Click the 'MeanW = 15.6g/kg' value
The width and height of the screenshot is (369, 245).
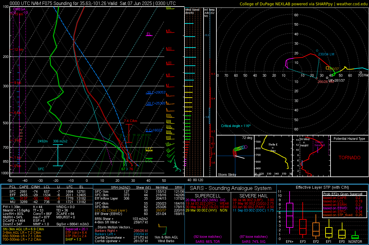point(16,210)
